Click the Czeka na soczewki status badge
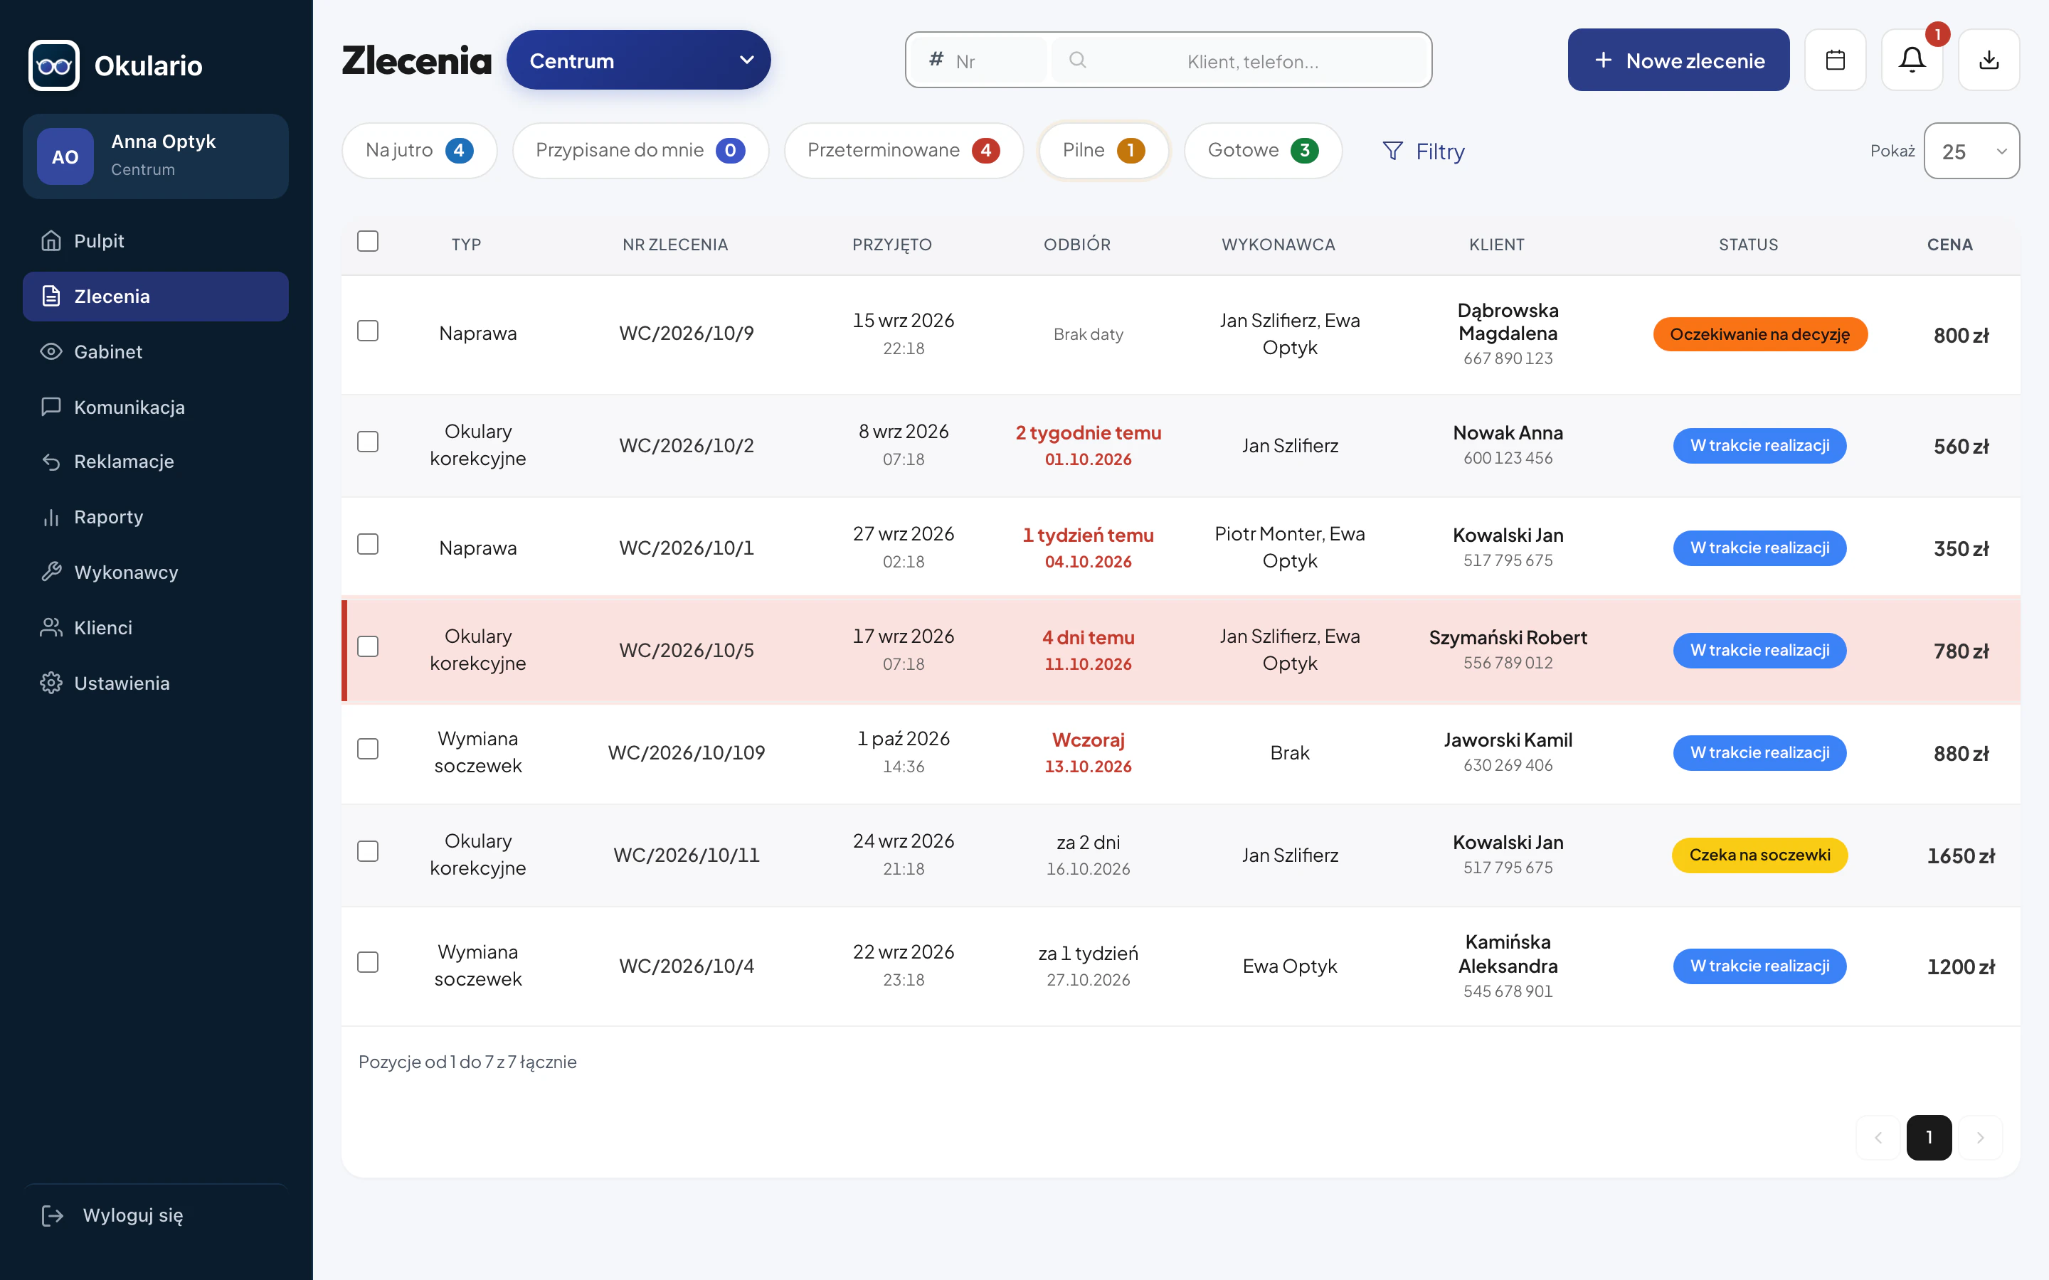 click(1759, 855)
